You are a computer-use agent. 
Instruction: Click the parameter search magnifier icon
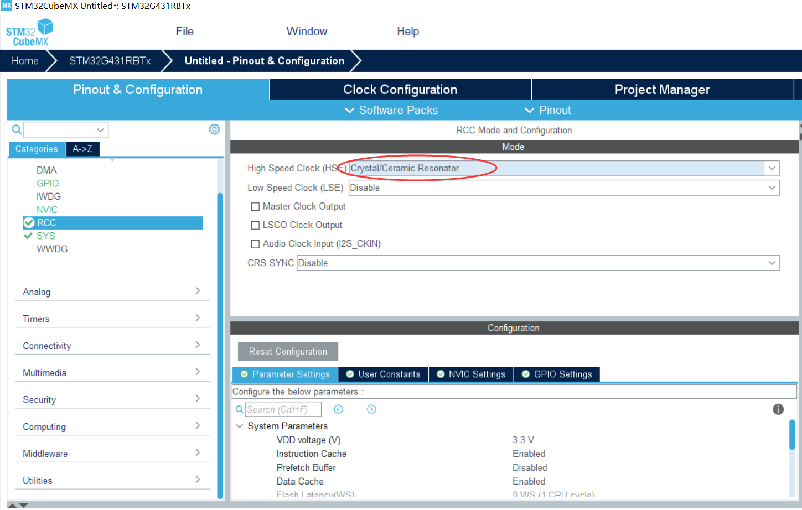coord(239,409)
